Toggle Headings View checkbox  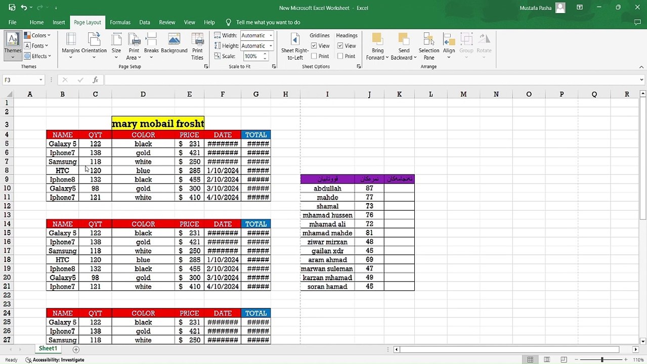[340, 46]
